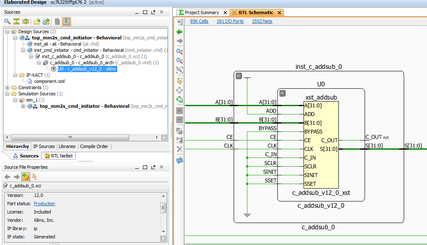Open the IP Sources tab
This screenshot has width=427, height=245.
coord(44,146)
